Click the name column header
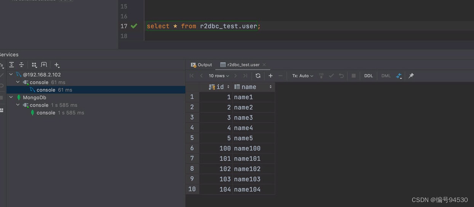The width and height of the screenshot is (474, 207). tap(254, 87)
